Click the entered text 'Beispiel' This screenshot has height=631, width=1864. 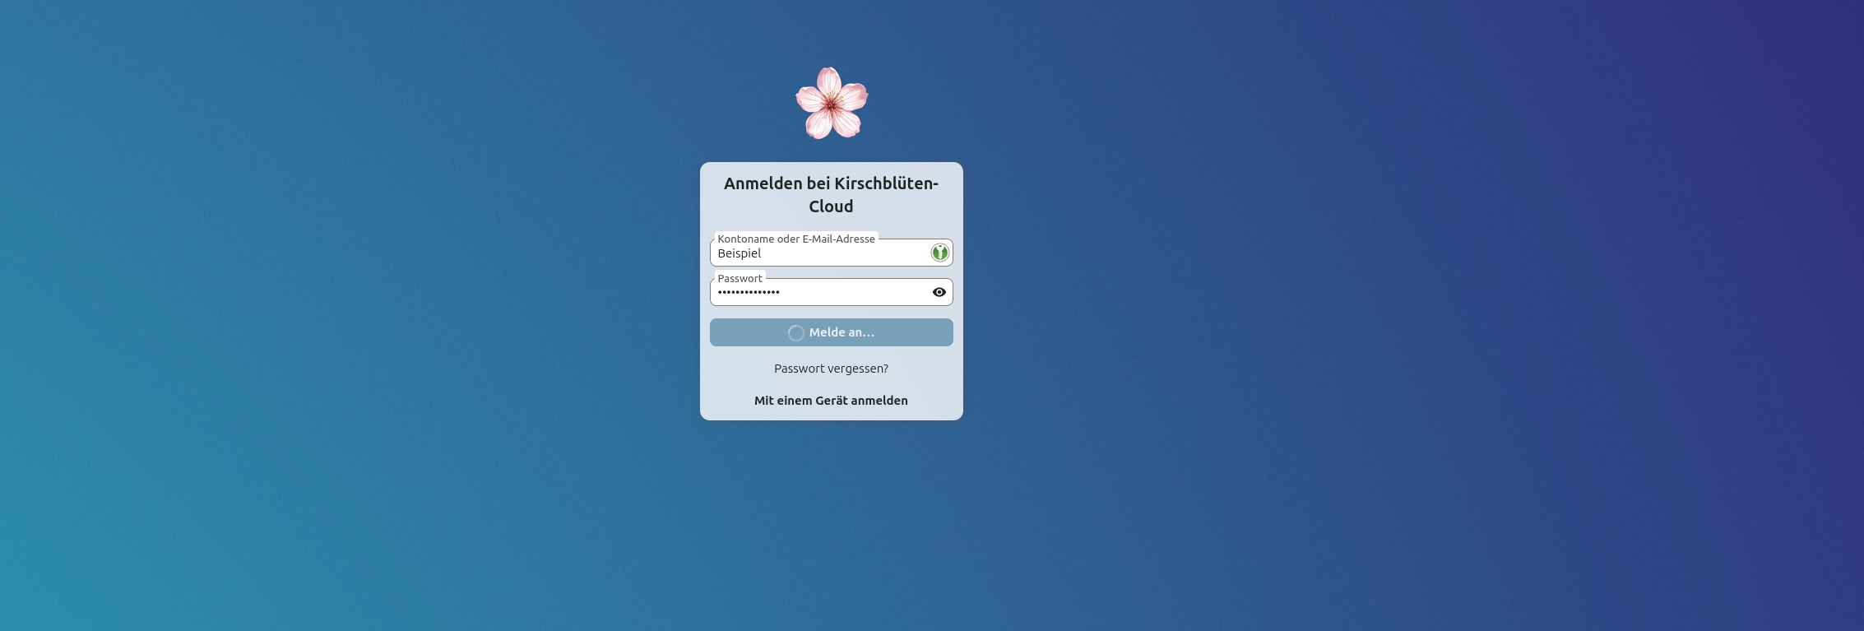(x=739, y=253)
